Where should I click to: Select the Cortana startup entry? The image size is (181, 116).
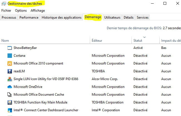click(x=19, y=56)
